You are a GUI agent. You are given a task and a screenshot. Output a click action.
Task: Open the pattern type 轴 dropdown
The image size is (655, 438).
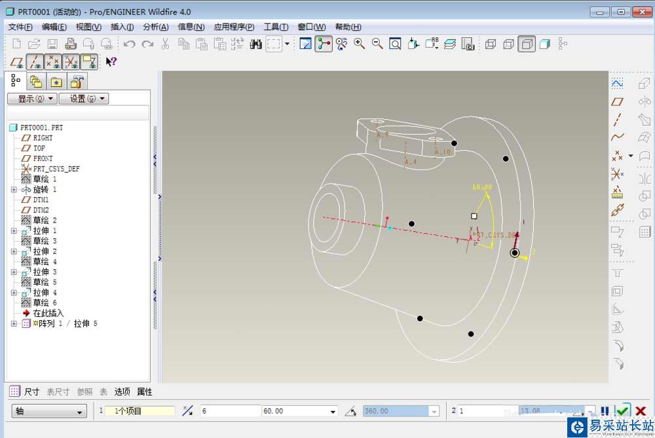(x=50, y=411)
